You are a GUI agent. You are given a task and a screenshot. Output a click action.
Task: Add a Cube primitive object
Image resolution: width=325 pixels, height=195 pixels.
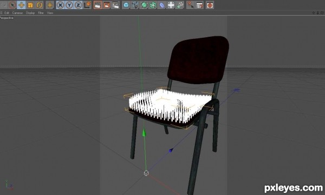[126, 5]
